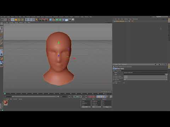Toggle the X-Ray checkbox

[x=124, y=83]
